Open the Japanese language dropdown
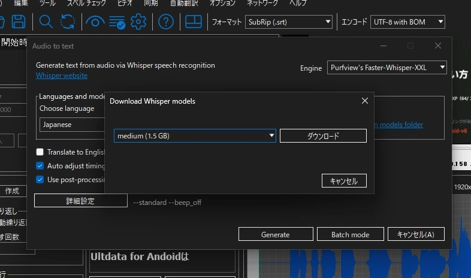471x278 pixels. 72,125
